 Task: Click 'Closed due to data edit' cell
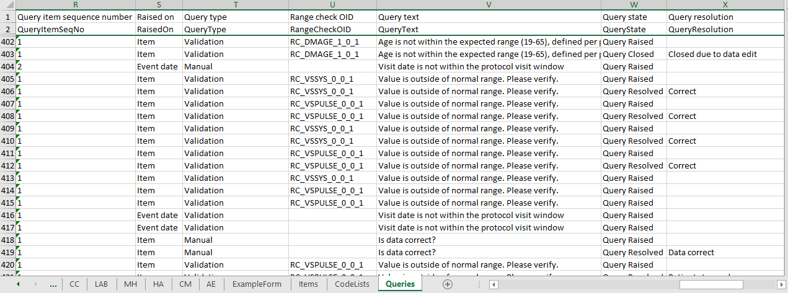[712, 55]
